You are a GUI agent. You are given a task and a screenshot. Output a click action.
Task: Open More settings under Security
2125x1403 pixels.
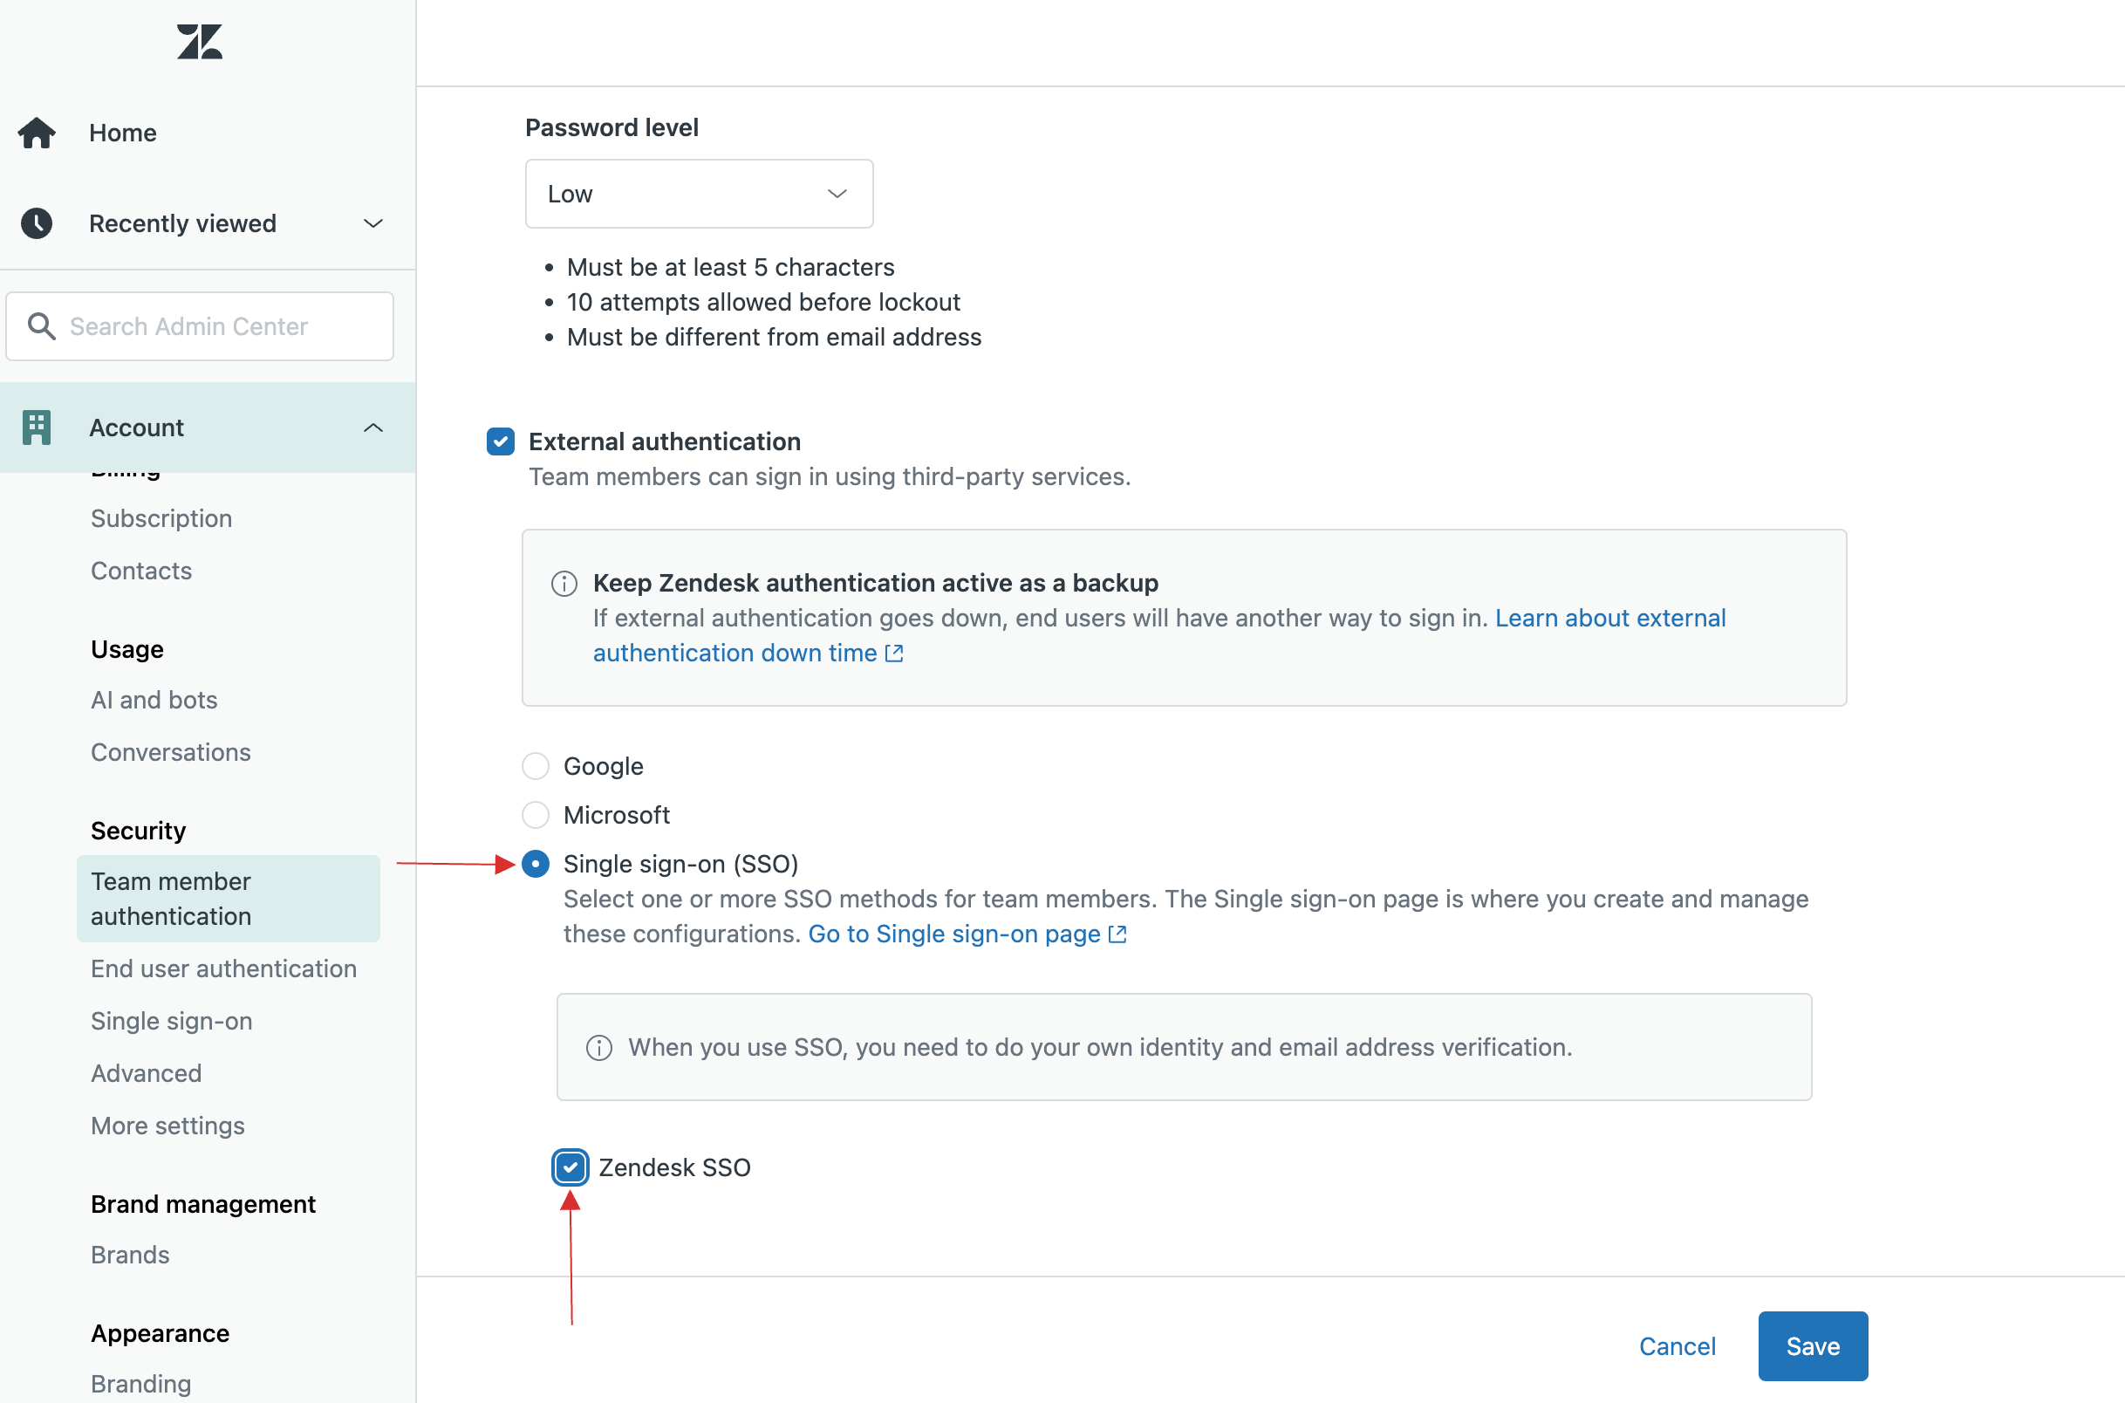tap(167, 1126)
